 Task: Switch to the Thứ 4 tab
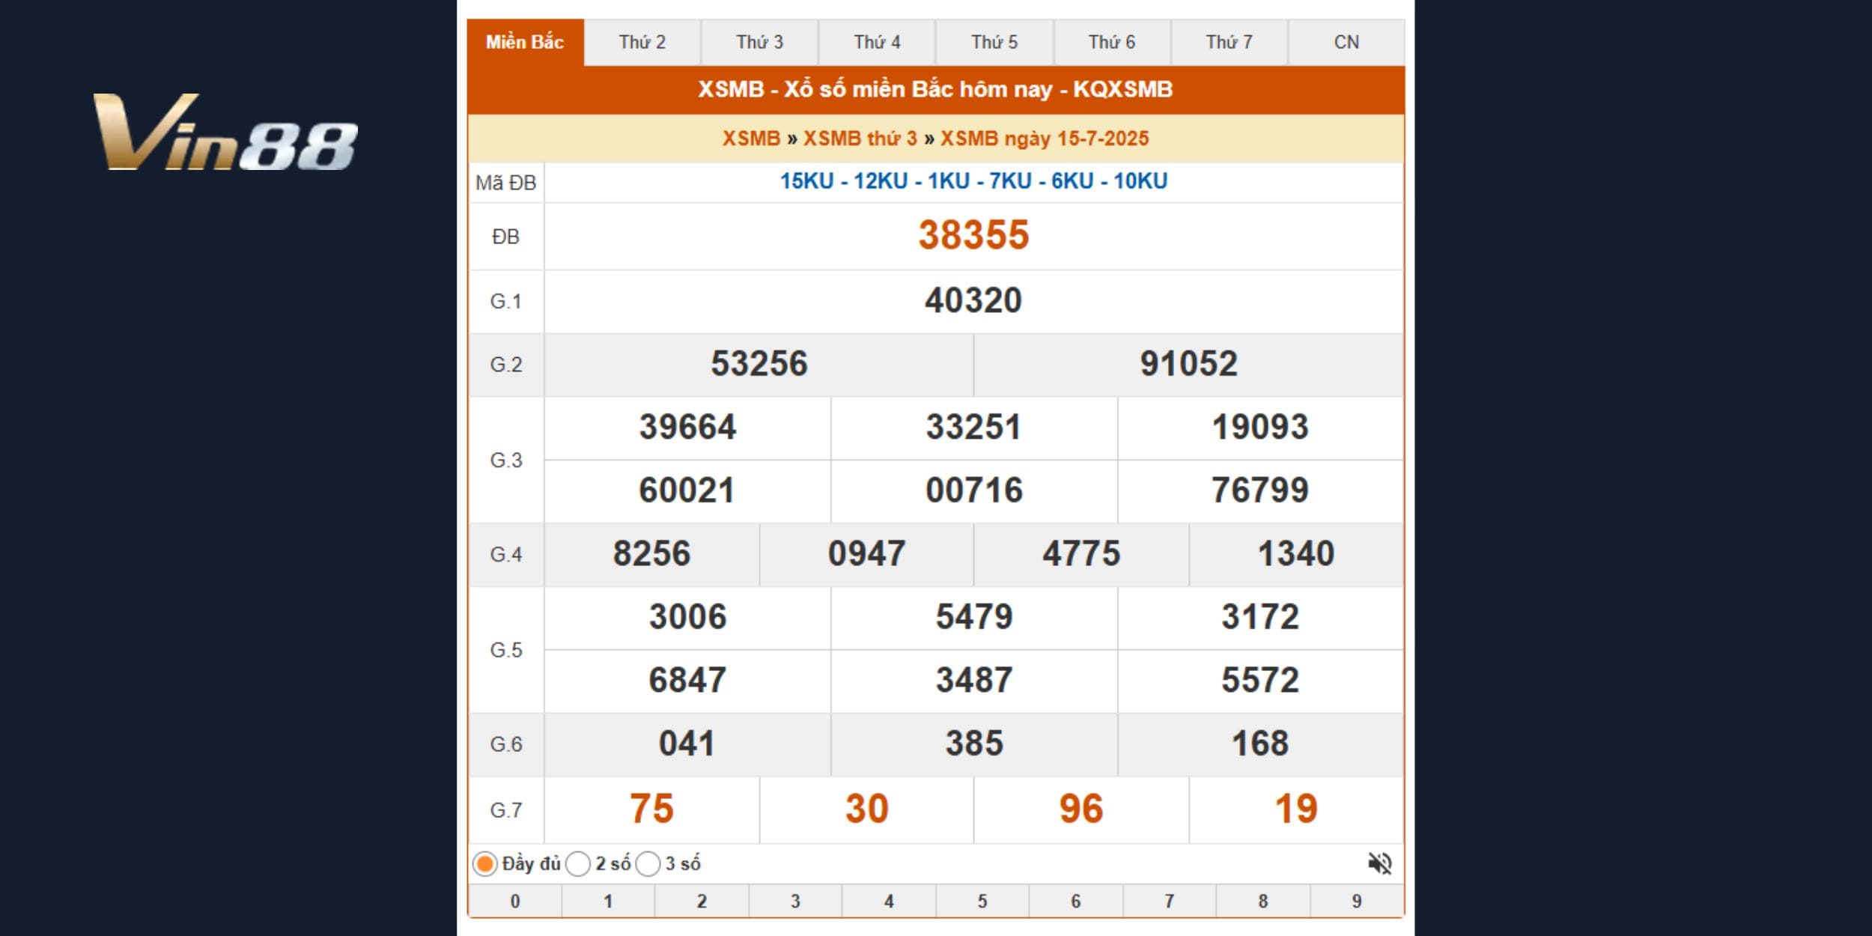[x=877, y=42]
